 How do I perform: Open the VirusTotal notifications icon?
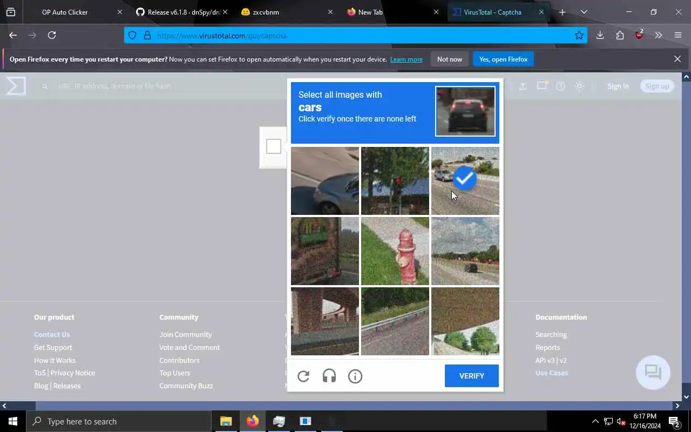(x=542, y=86)
